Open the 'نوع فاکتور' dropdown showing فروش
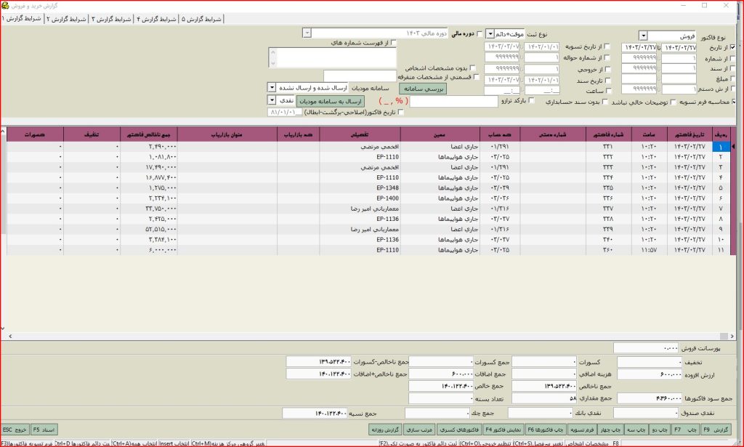The height and width of the screenshot is (447, 744). pos(643,36)
